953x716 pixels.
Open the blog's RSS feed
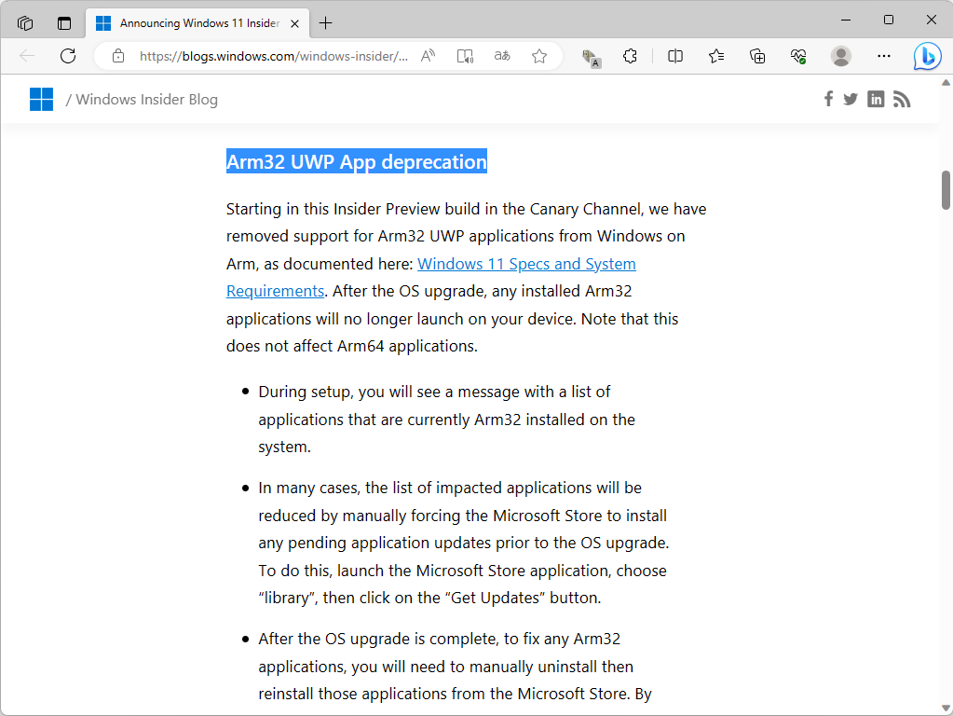pyautogui.click(x=901, y=99)
